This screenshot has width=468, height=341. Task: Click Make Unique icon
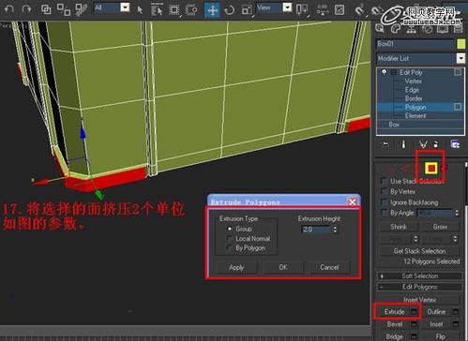point(423,144)
